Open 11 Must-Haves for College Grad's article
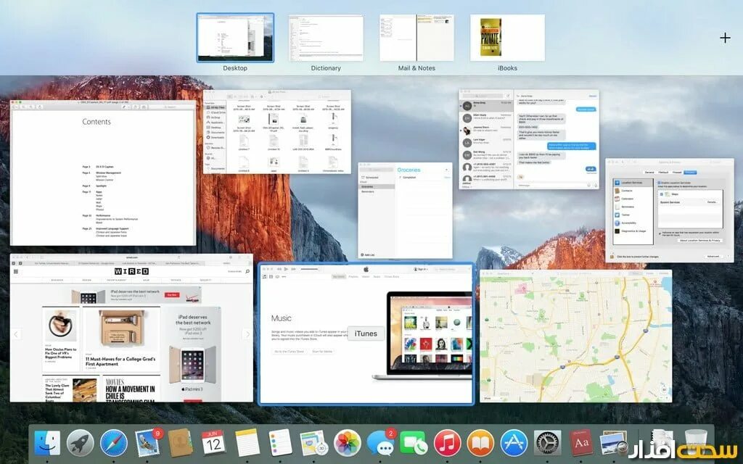Image resolution: width=743 pixels, height=464 pixels. 120,361
